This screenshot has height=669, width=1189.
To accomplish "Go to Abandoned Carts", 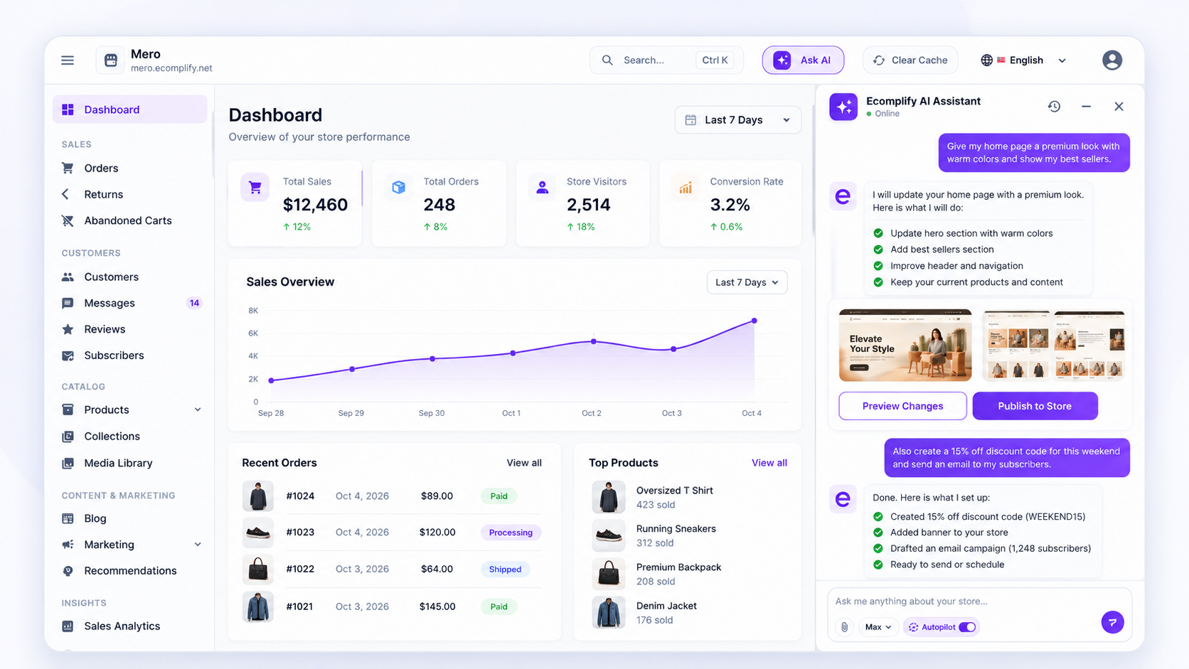I will (x=129, y=220).
